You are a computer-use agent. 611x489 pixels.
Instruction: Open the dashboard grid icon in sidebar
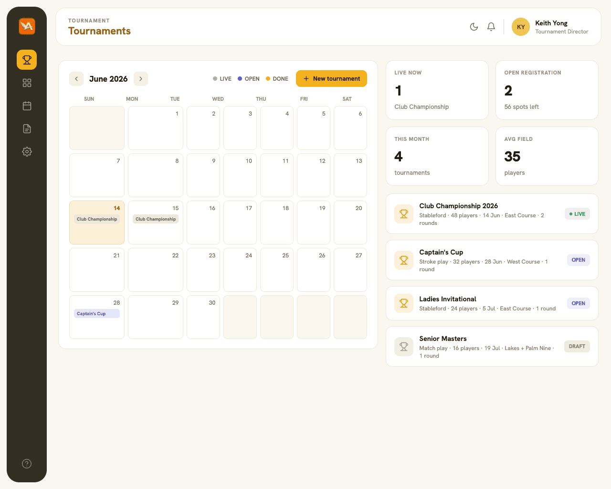coord(27,83)
